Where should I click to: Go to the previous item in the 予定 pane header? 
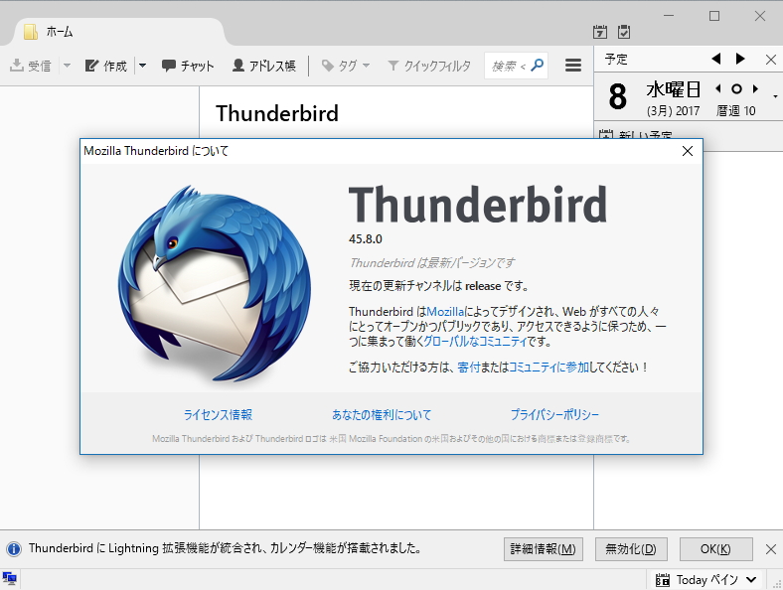[716, 59]
